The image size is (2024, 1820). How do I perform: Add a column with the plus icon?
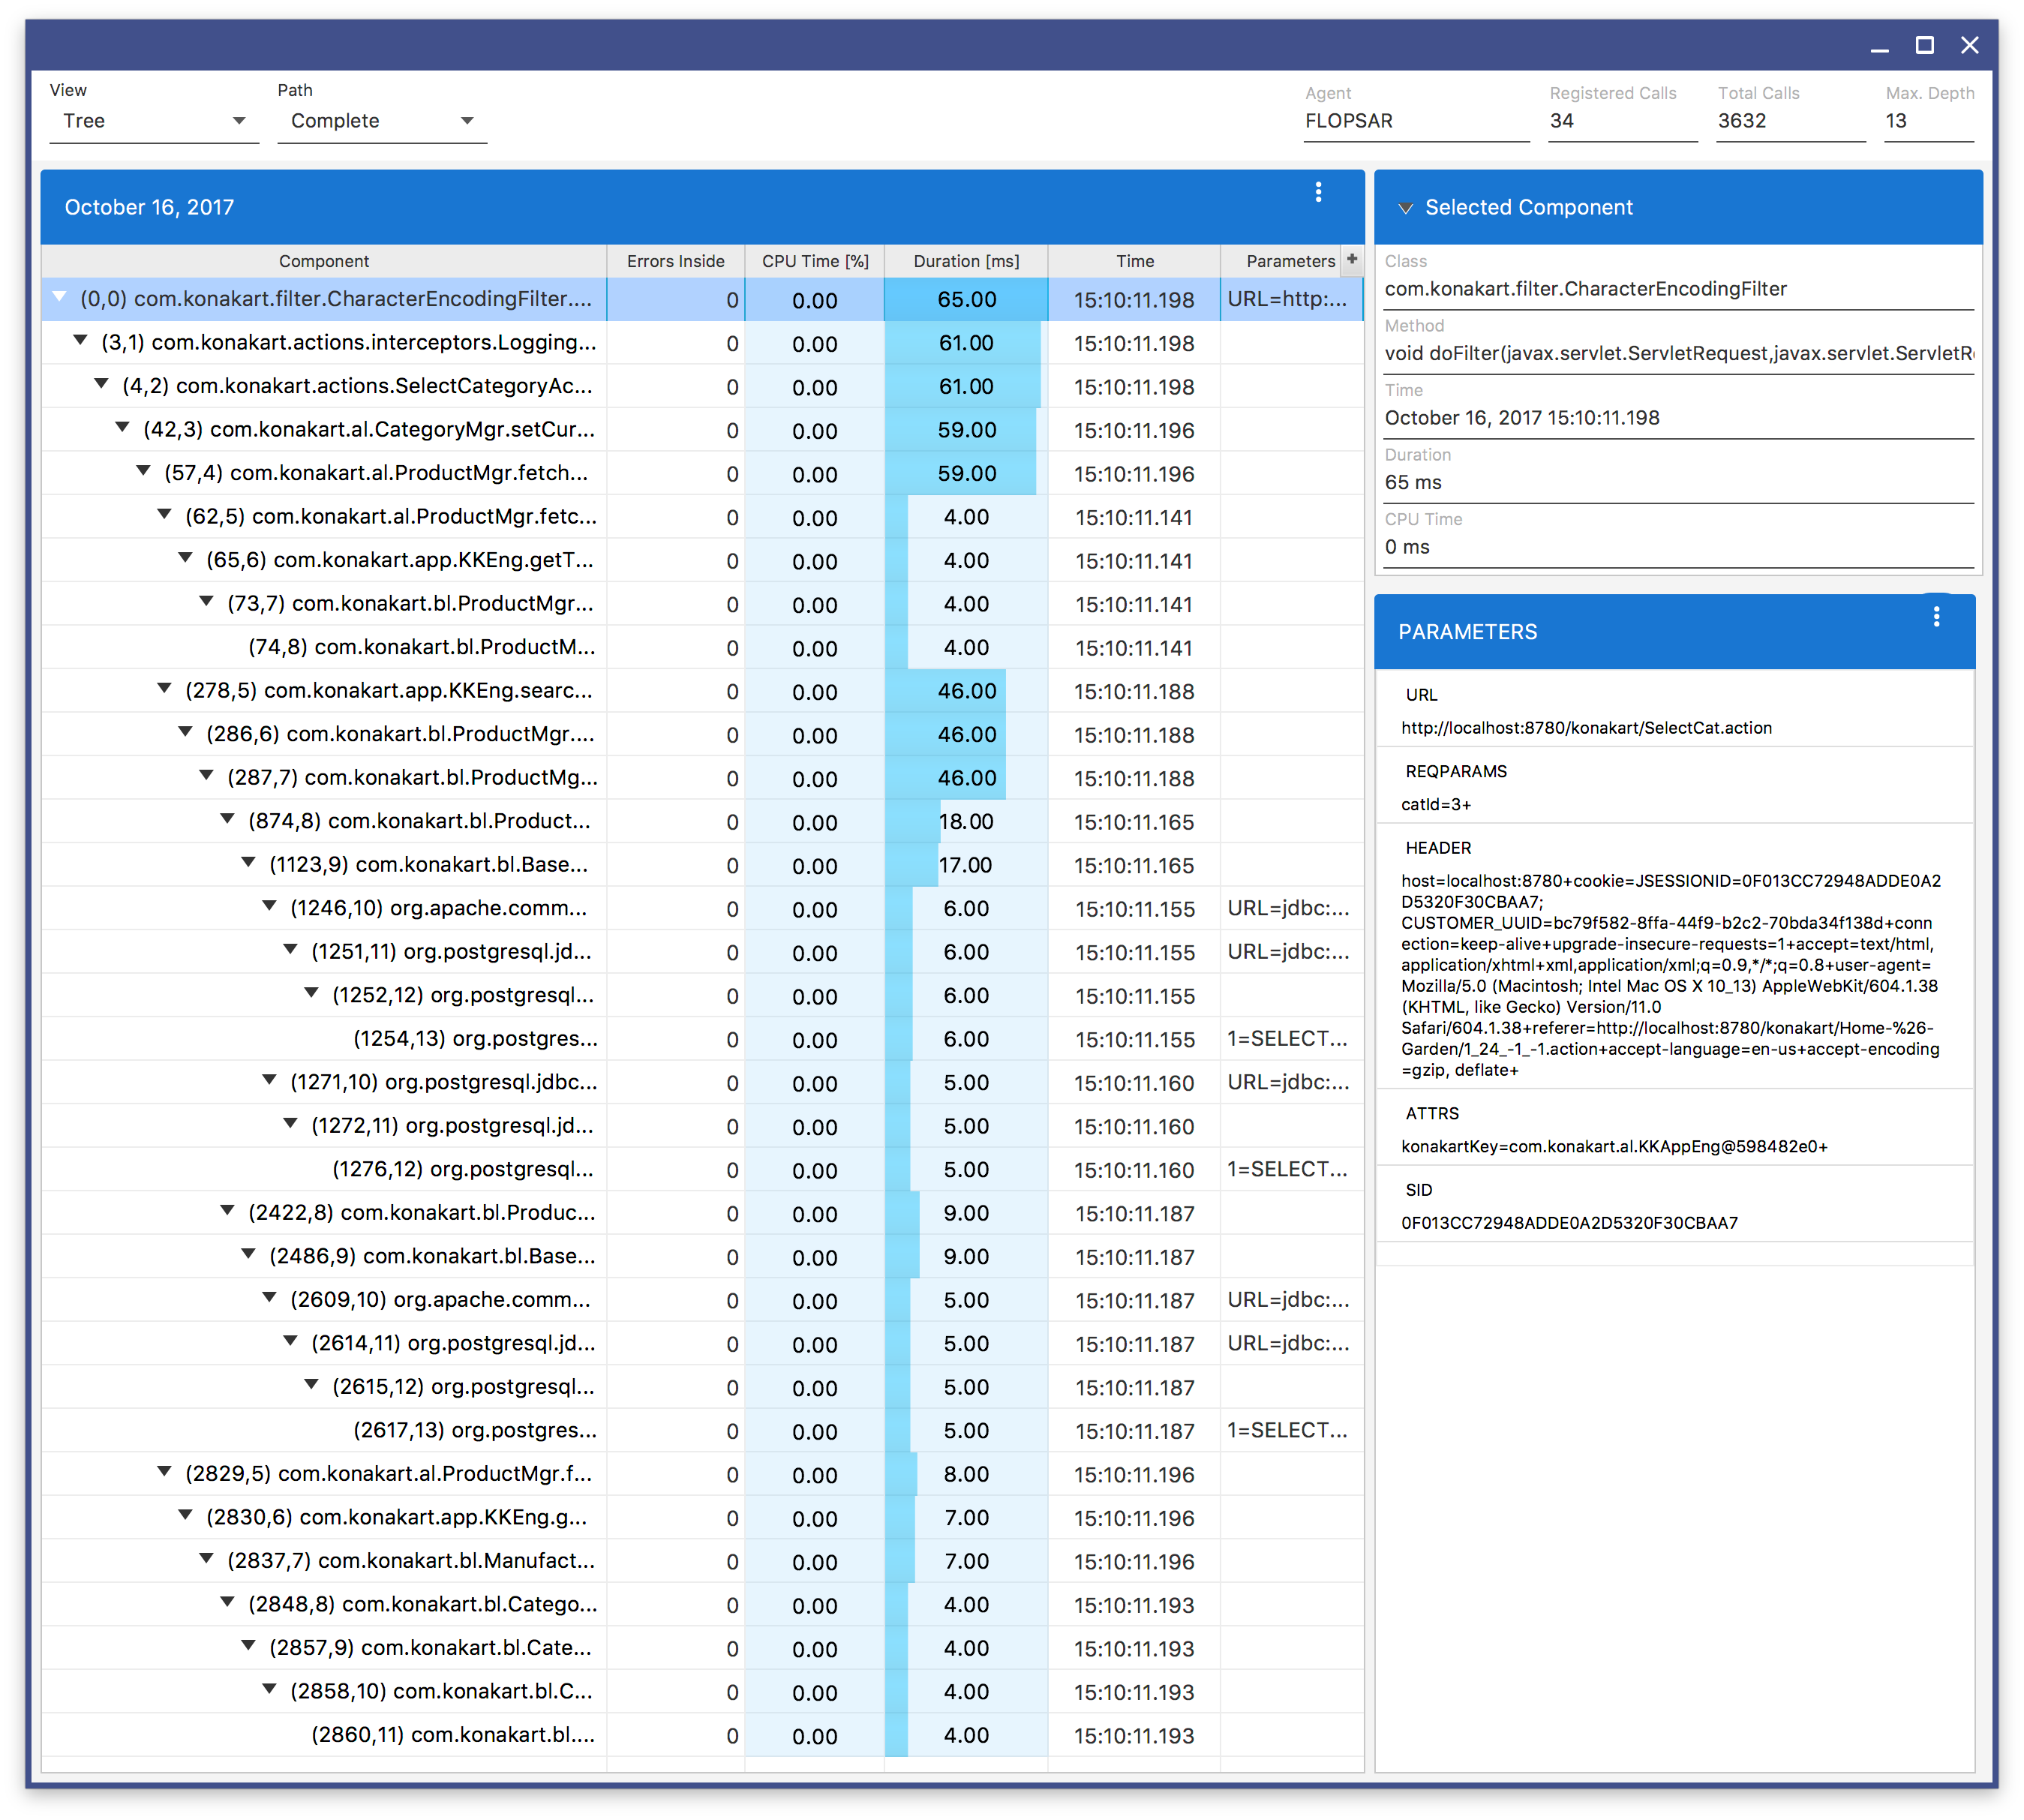point(1352,259)
